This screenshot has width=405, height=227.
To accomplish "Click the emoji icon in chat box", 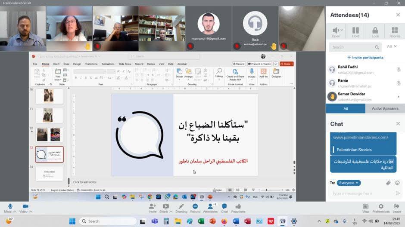I will [397, 183].
